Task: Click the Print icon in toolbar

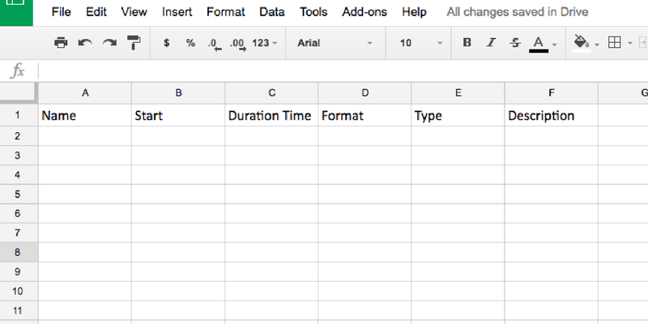Action: point(61,43)
